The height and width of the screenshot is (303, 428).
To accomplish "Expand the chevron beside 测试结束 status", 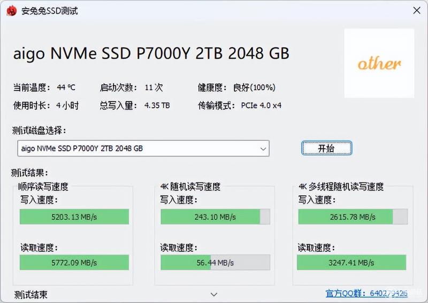I will pos(214,294).
